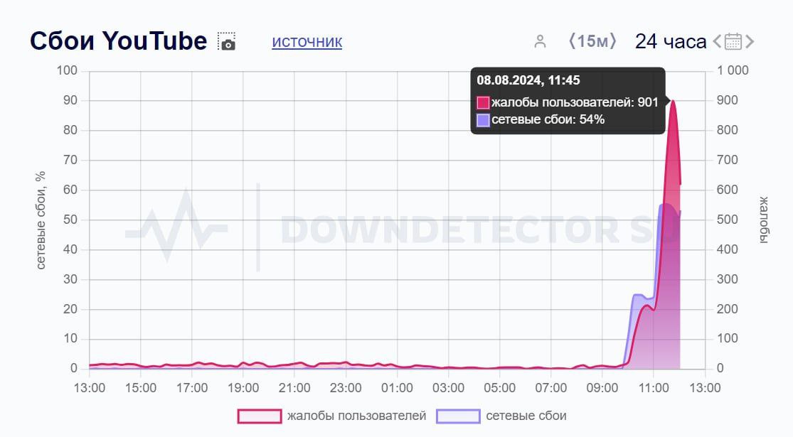
Task: Open the источник link
Action: point(307,42)
